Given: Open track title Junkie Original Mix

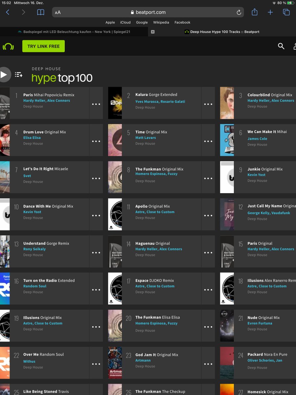Looking at the screenshot, I should [x=265, y=169].
